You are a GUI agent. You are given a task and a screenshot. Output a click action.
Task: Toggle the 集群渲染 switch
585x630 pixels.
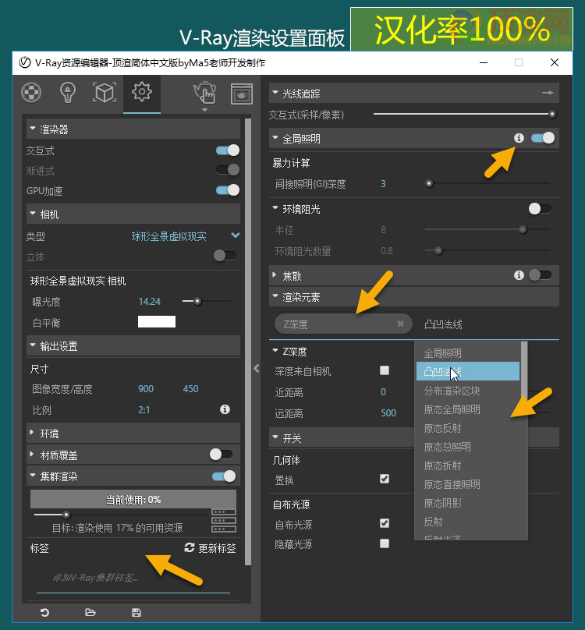point(224,476)
